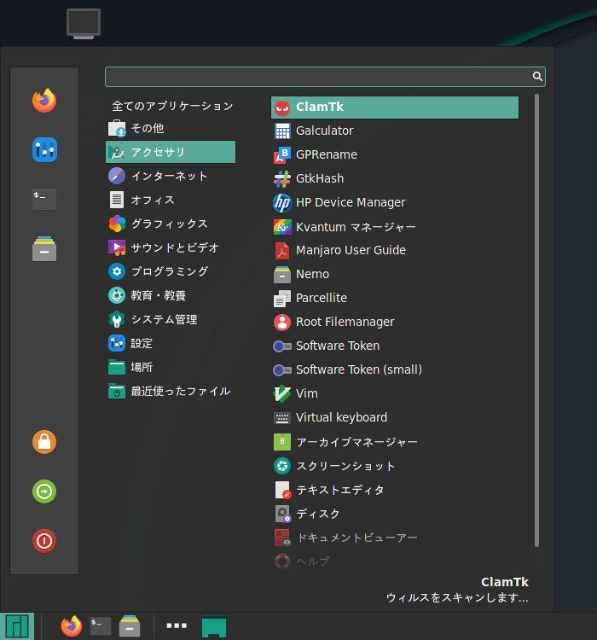Open Software Token entry

(x=395, y=346)
